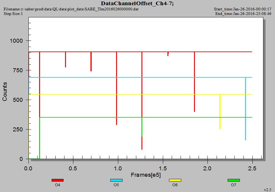Image resolution: width=275 pixels, height=192 pixels.
Task: Click the green O7 legend swatch
Action: (x=234, y=180)
